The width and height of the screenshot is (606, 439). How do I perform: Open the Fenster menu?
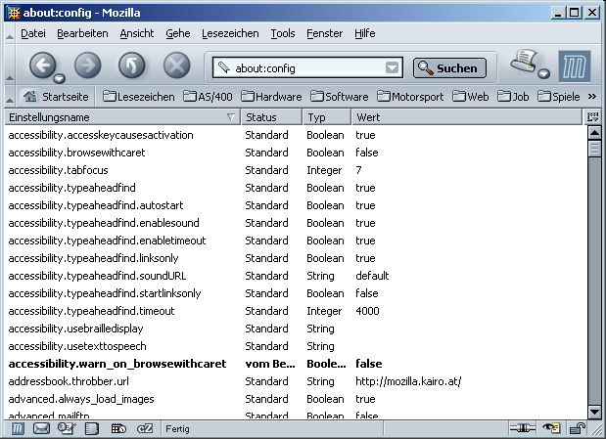pyautogui.click(x=324, y=33)
